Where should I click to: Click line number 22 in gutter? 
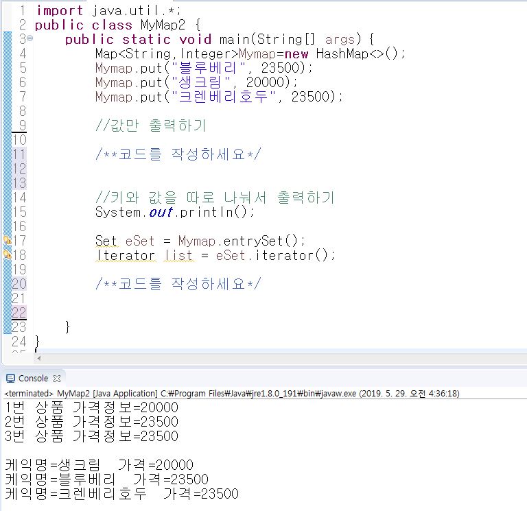(19, 313)
